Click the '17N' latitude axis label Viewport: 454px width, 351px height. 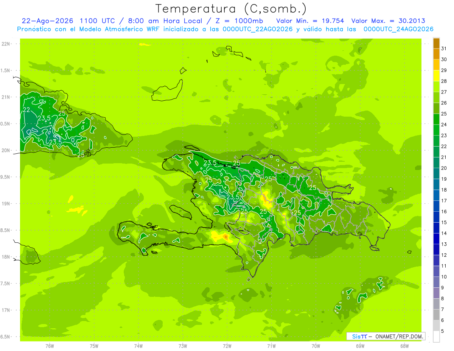[x=6, y=310]
